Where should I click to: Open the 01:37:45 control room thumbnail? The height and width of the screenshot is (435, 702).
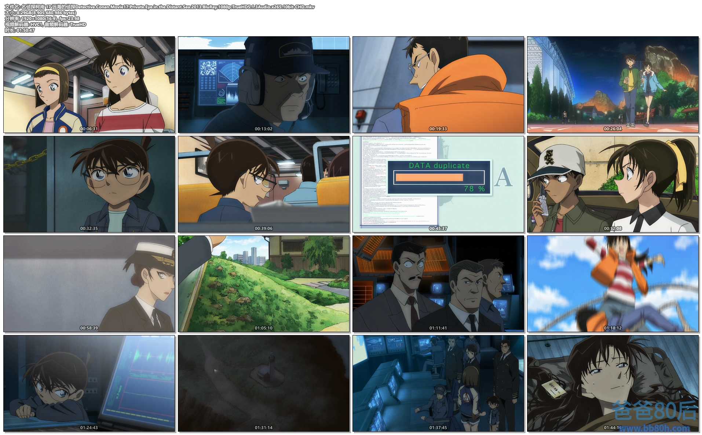point(438,383)
